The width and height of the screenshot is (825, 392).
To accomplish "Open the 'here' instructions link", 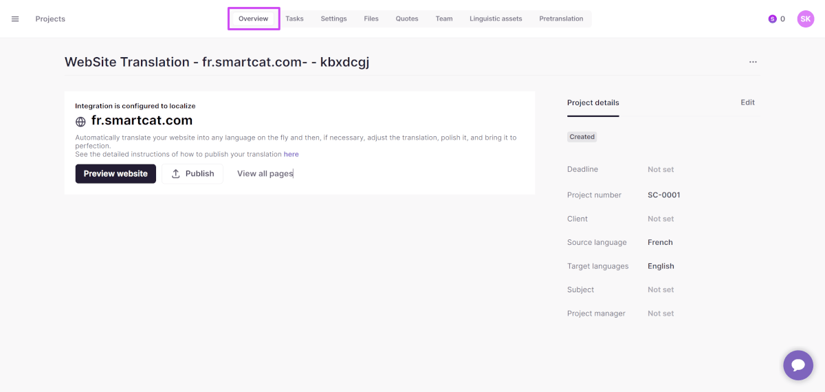I will click(x=291, y=154).
